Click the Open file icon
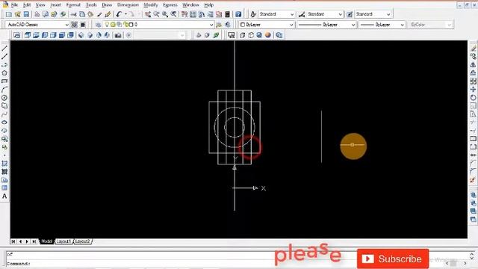The height and width of the screenshot is (269, 478). coord(17,14)
